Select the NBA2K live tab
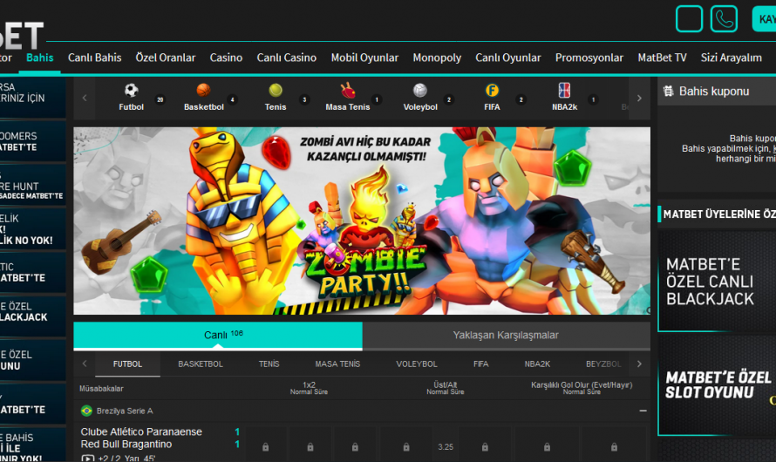The image size is (776, 462). [x=537, y=364]
